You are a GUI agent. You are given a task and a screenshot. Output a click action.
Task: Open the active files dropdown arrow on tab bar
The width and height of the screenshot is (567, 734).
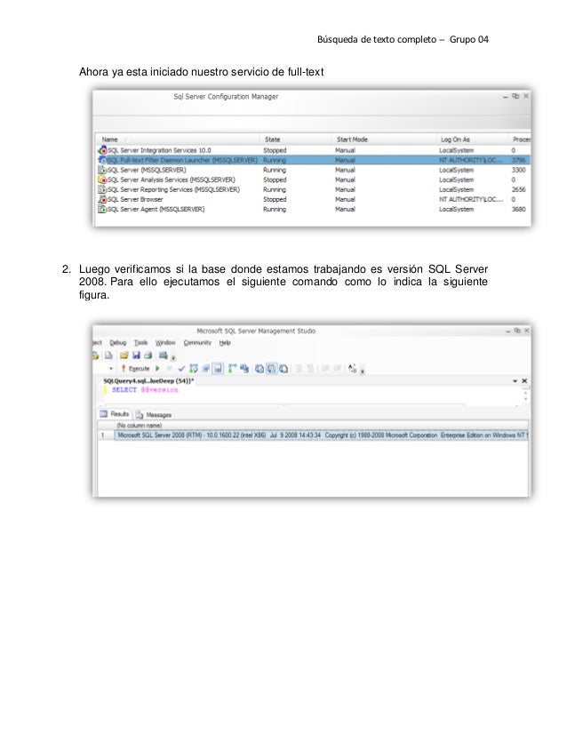click(515, 381)
